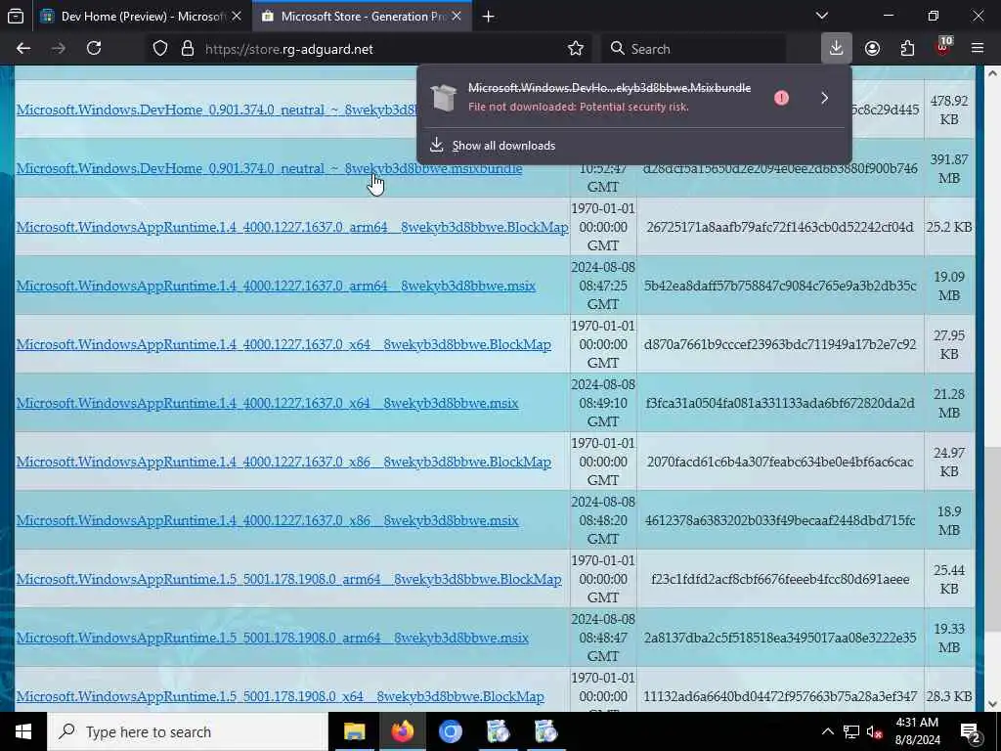
Task: Download WindowsAppRuntime.1.4 x86 BlockMap
Action: point(283,463)
